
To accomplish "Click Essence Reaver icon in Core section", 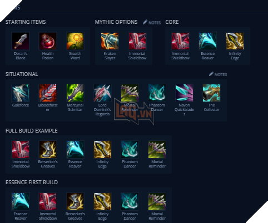I will 207,41.
